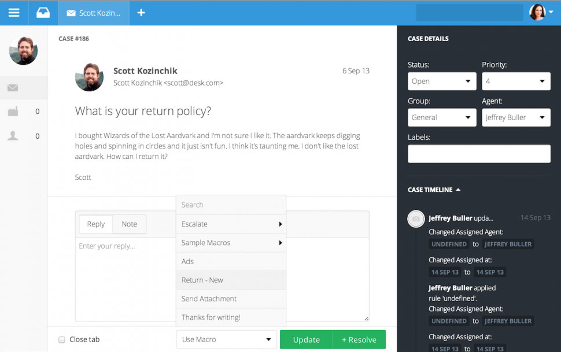Image resolution: width=561 pixels, height=352 pixels.
Task: Click the green Update button
Action: click(306, 339)
